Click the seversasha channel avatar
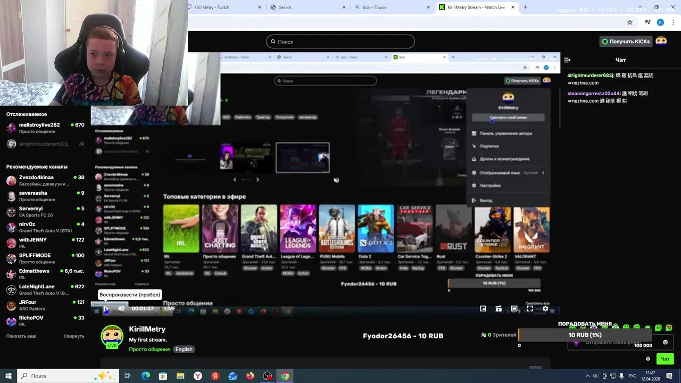681x383 pixels. tap(11, 196)
